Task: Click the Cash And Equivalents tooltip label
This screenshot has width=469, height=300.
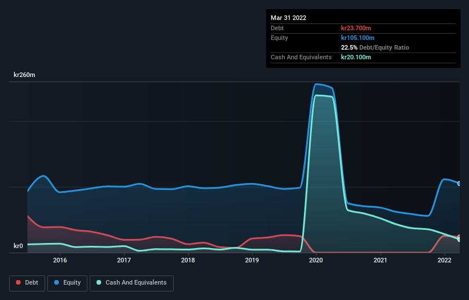Action: click(301, 57)
